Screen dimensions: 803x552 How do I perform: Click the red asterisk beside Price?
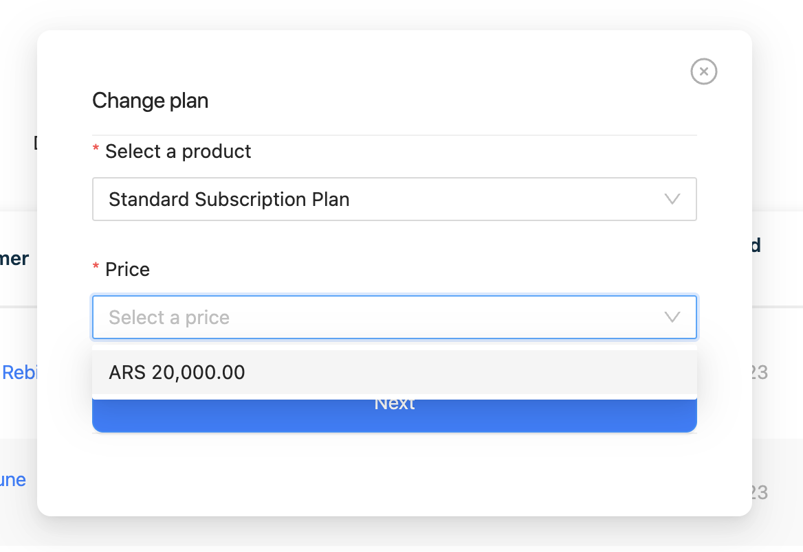96,266
